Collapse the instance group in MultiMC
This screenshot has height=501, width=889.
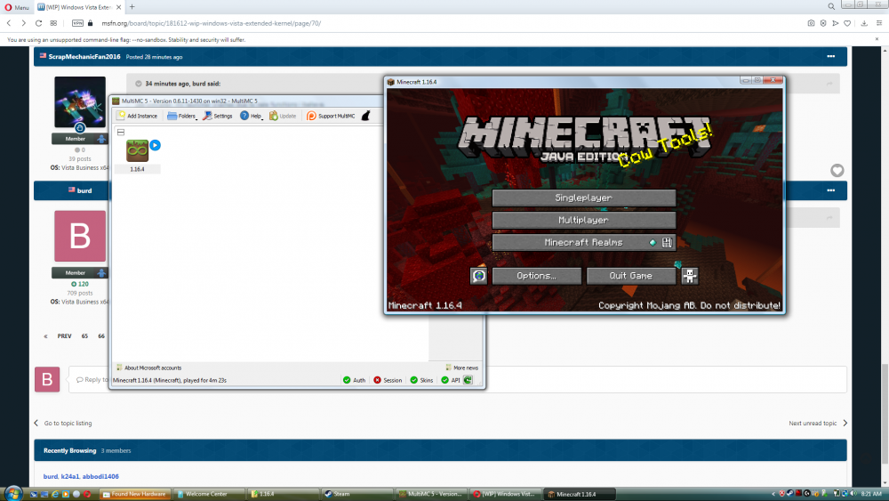[x=121, y=133]
